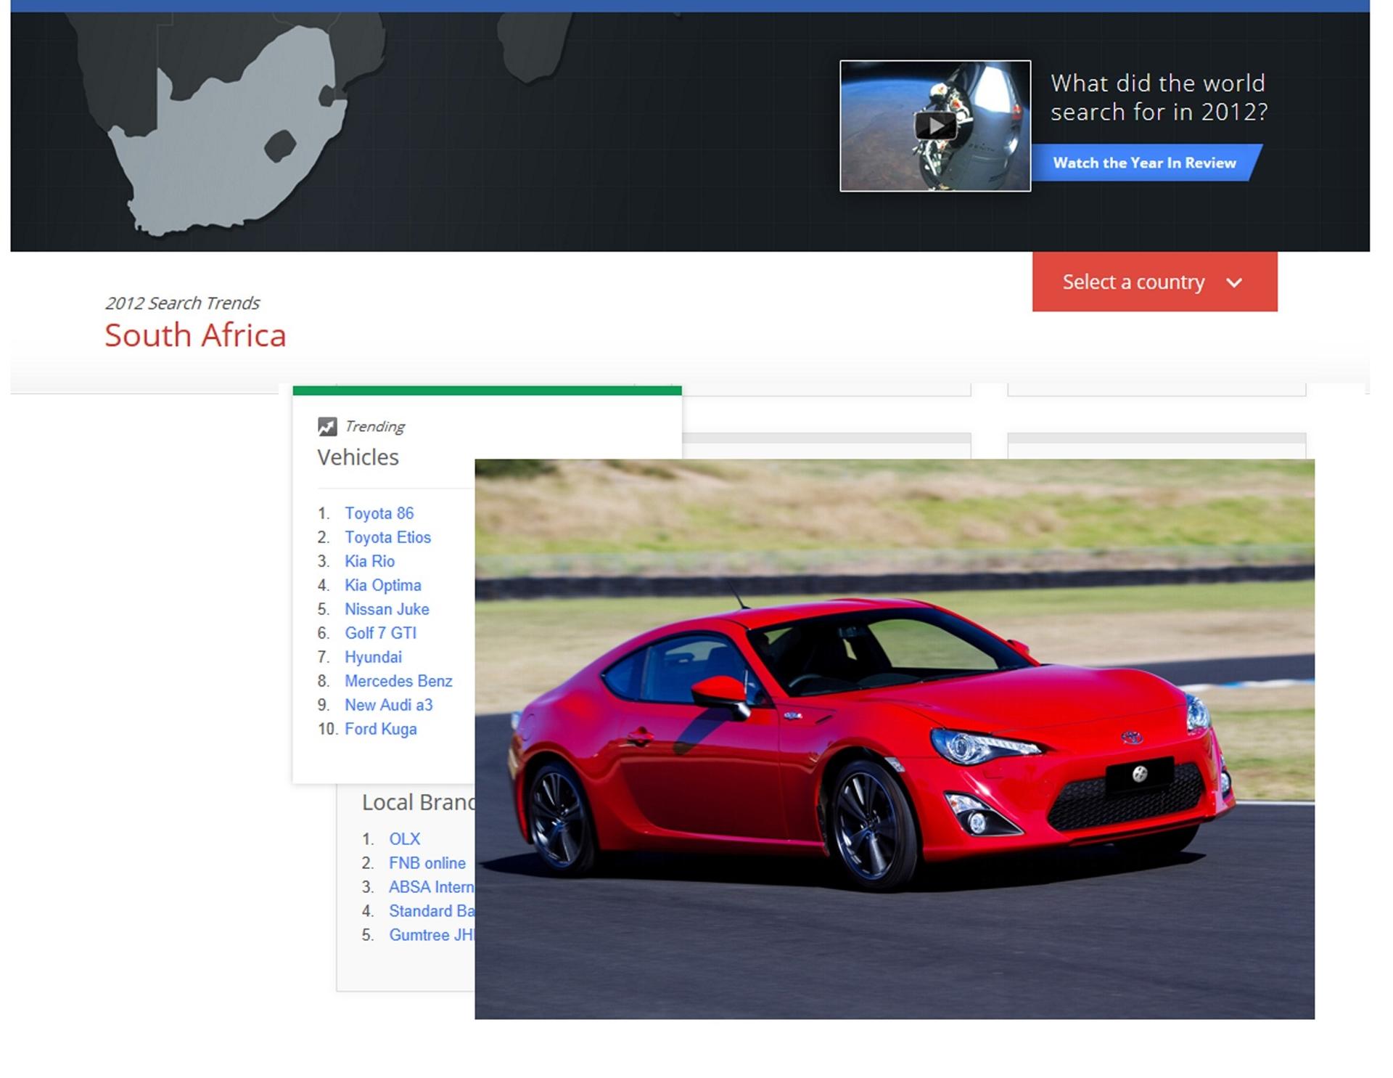Play the Year In Review video thumbnail
The image size is (1393, 1078).
pyautogui.click(x=936, y=125)
